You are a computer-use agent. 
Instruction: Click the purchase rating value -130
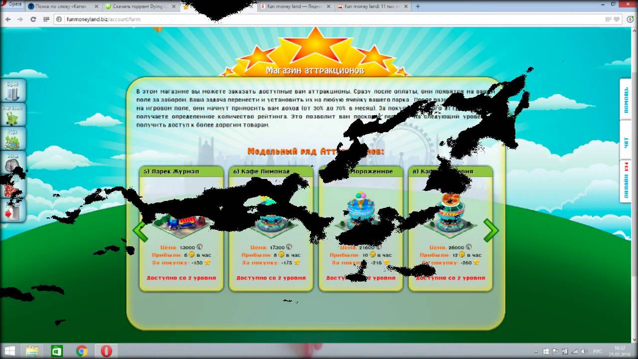(x=197, y=262)
